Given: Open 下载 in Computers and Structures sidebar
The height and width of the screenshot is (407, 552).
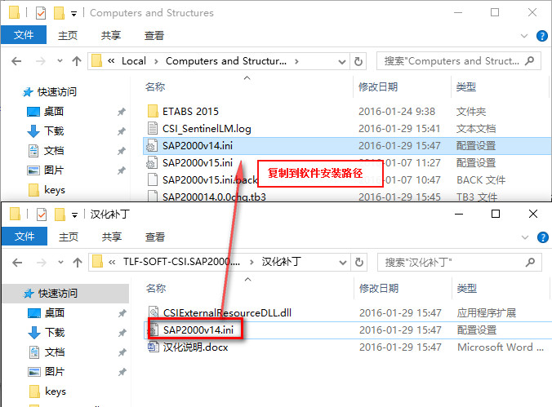Looking at the screenshot, I should tap(54, 131).
